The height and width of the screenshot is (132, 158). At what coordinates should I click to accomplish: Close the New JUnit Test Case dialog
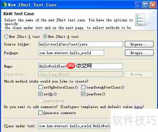tap(153, 5)
